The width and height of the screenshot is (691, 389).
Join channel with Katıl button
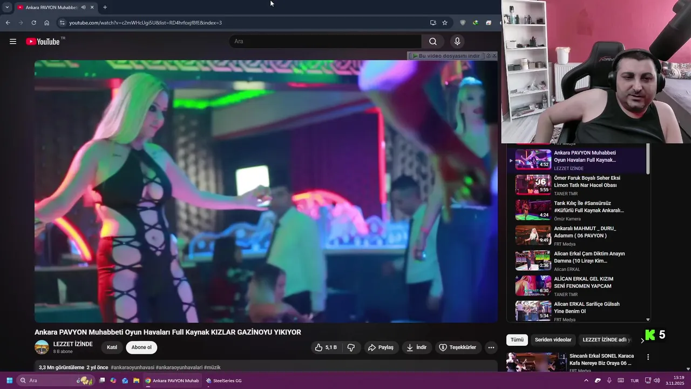(112, 347)
